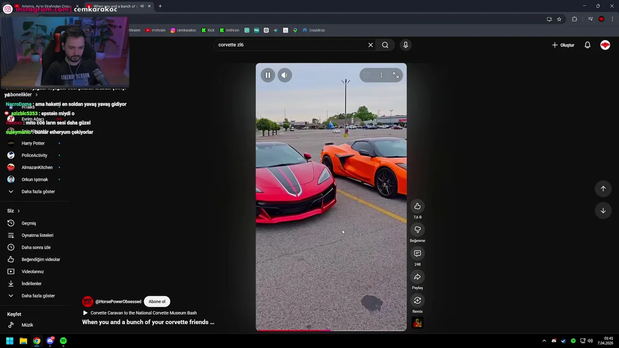Open a new browser tab
This screenshot has height=348, width=619.
(160, 6)
